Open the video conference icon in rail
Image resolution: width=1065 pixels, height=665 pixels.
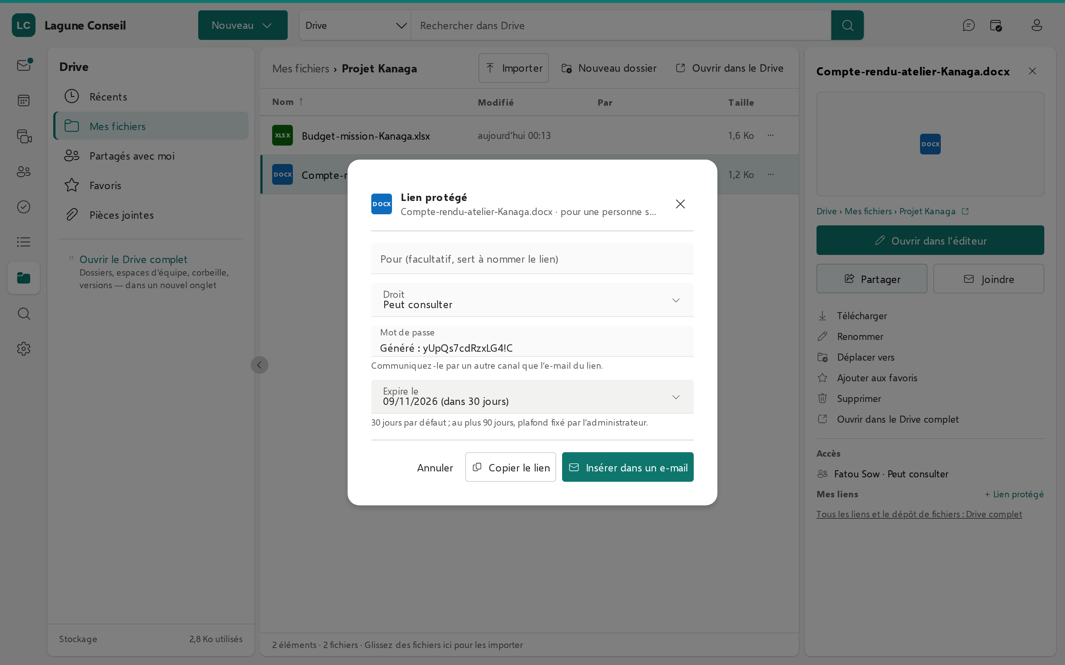[x=24, y=136]
